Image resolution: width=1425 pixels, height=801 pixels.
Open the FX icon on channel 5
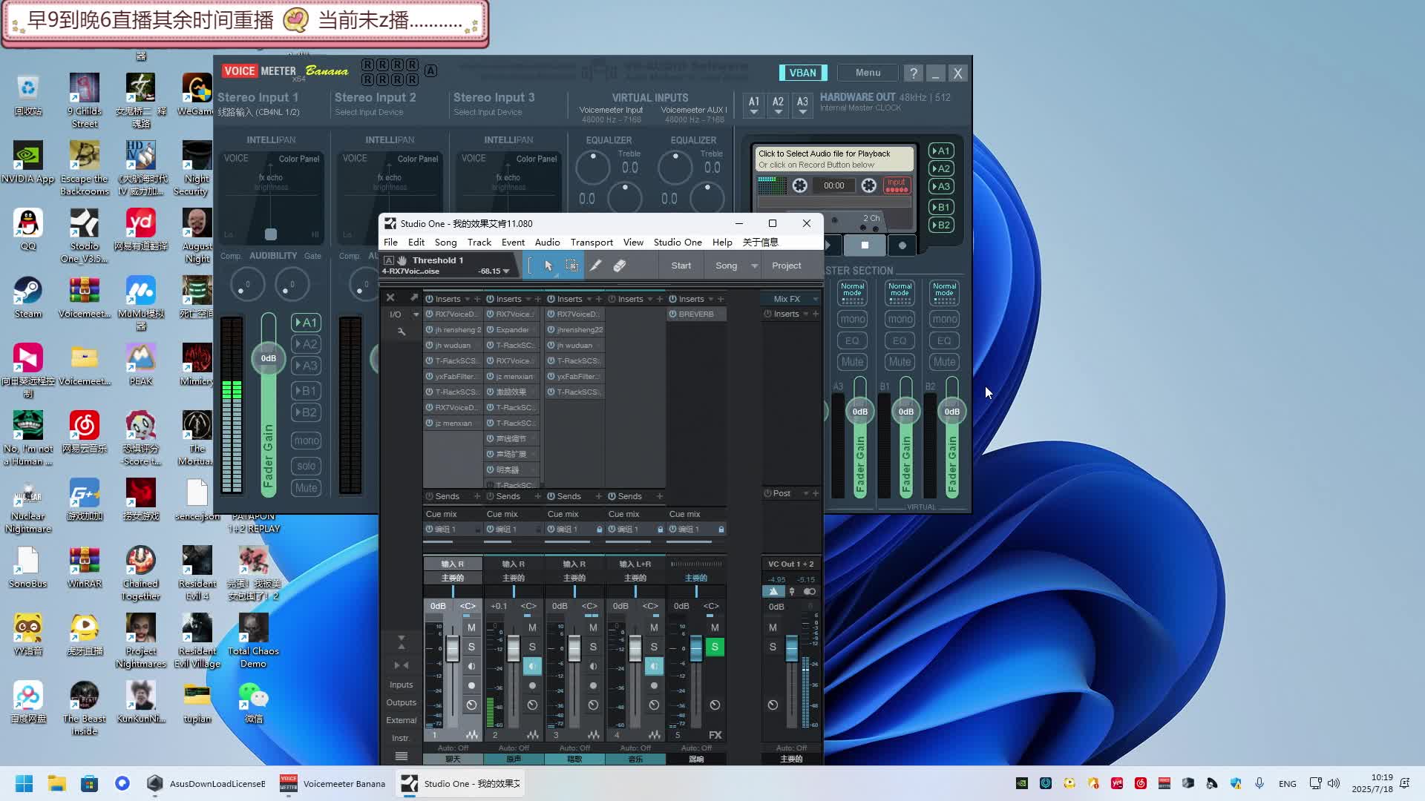coord(715,735)
